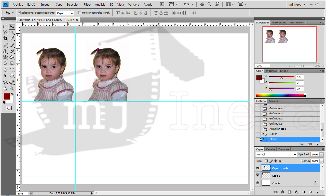This screenshot has width=326, height=196.
Task: Open the Relleno slider arrow
Action: [x=321, y=161]
